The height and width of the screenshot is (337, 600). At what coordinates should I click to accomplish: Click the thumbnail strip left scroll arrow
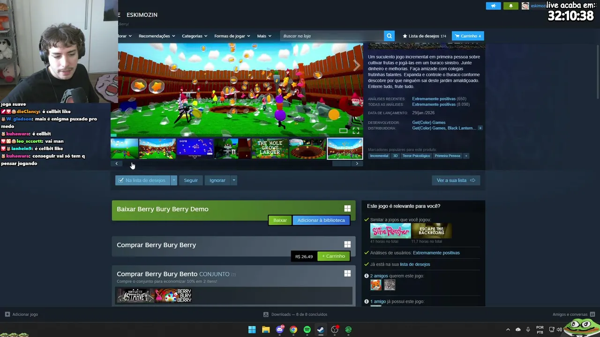[x=117, y=163]
